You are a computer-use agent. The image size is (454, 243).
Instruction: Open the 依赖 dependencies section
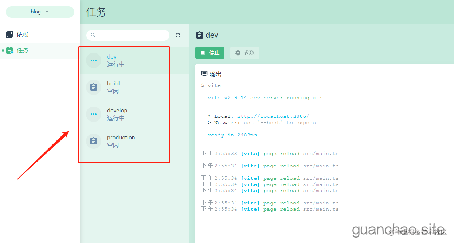[x=40, y=35]
